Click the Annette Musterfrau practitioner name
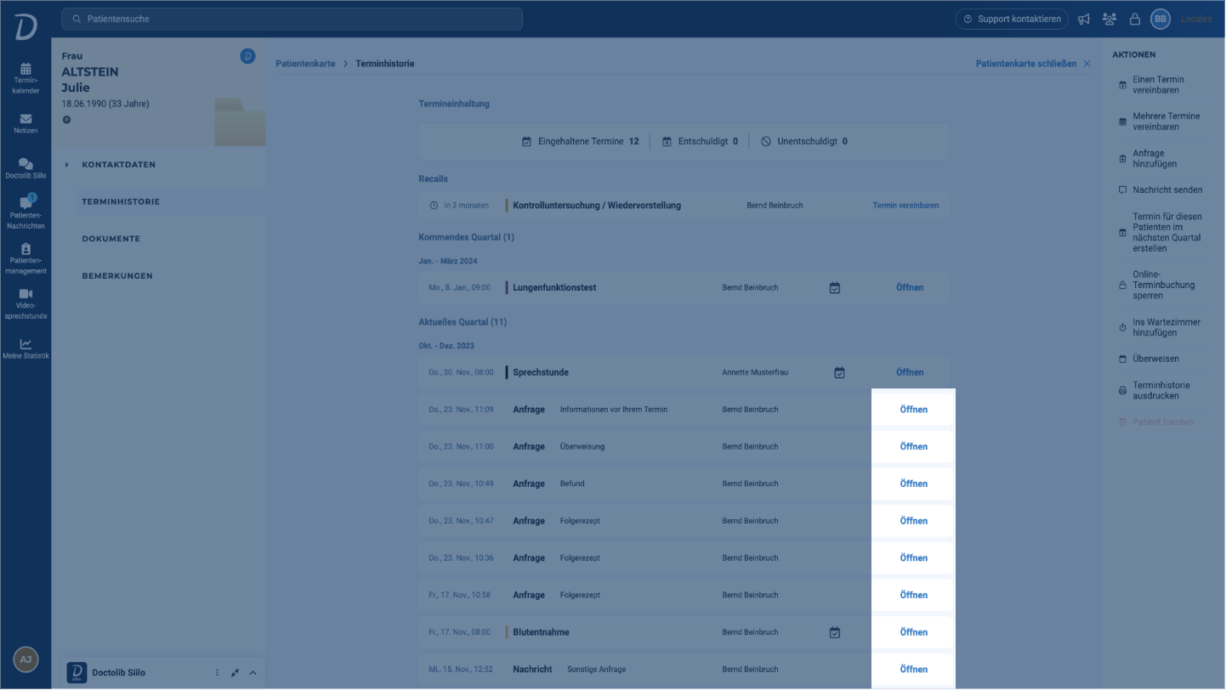The image size is (1226, 690). 756,372
